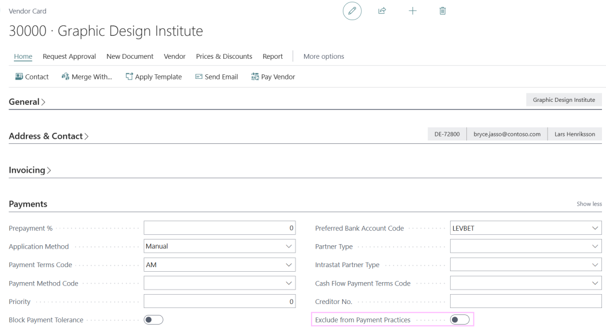Open Payment Method Code dropdown

[x=289, y=283]
